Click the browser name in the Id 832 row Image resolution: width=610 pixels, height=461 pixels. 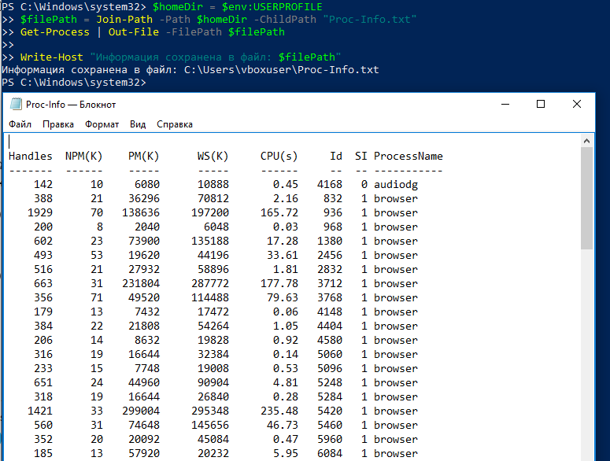[396, 198]
